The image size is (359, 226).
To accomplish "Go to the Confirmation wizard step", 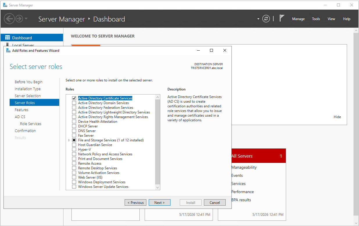I will 26,131.
